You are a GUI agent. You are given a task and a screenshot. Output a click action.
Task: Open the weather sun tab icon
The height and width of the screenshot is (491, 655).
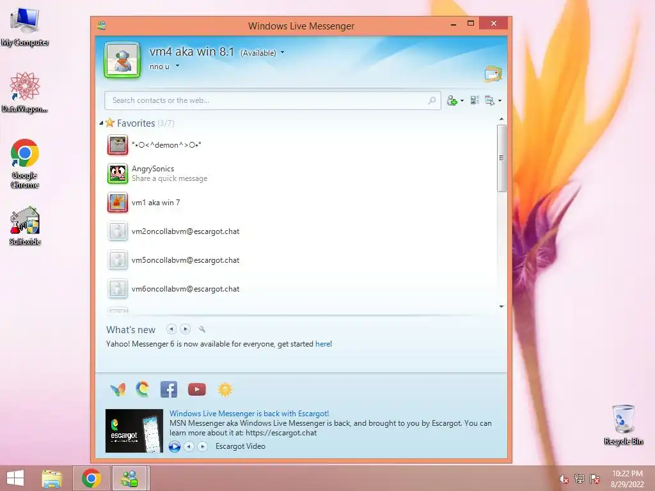tap(225, 389)
